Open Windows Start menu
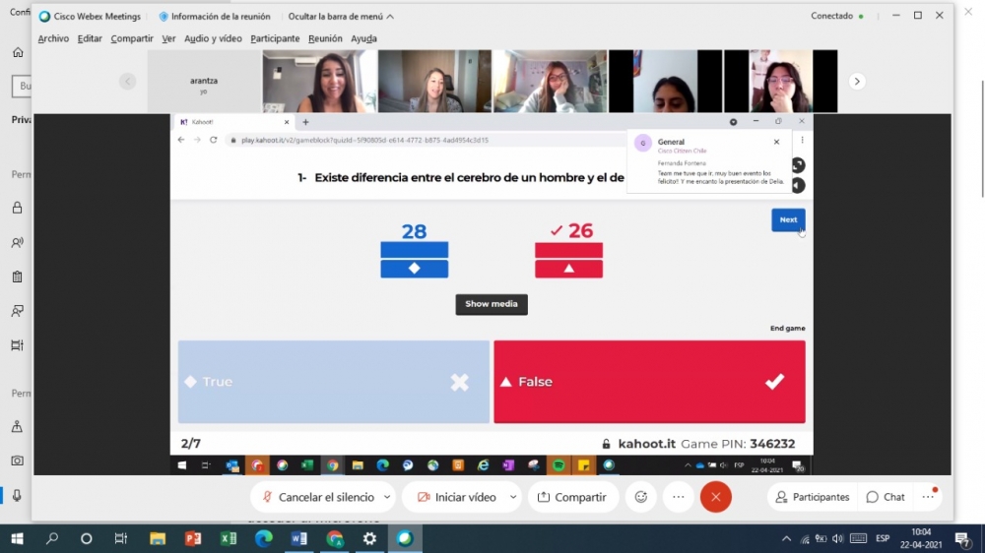This screenshot has width=985, height=553. click(x=17, y=538)
